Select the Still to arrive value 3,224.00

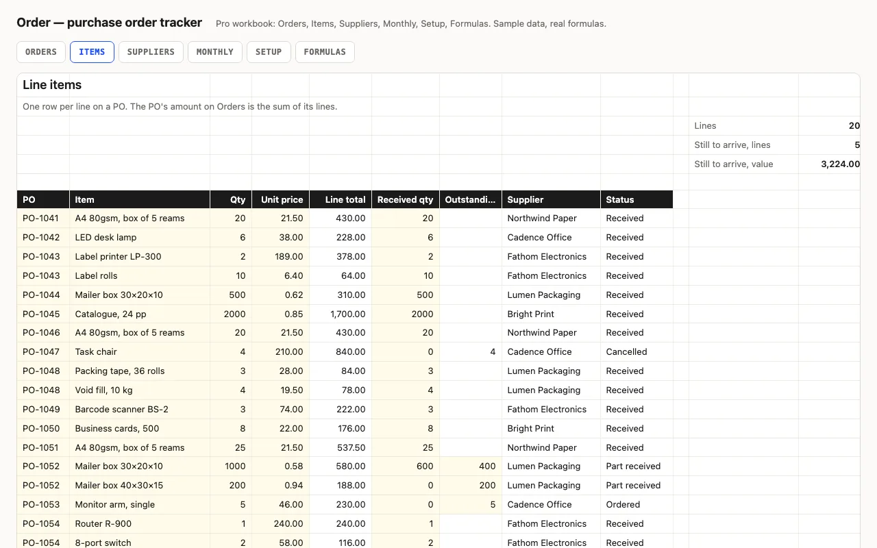tap(829, 164)
